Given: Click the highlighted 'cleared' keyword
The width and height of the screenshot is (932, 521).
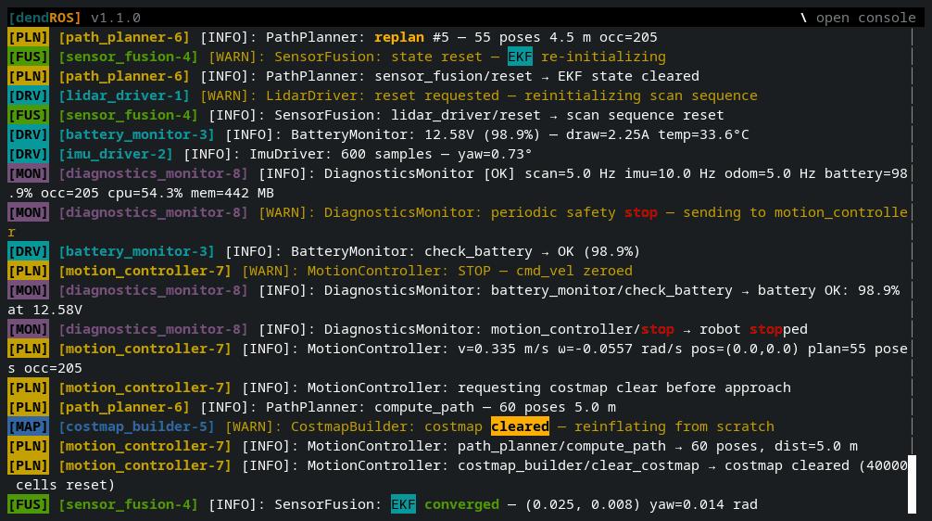Looking at the screenshot, I should (x=520, y=426).
